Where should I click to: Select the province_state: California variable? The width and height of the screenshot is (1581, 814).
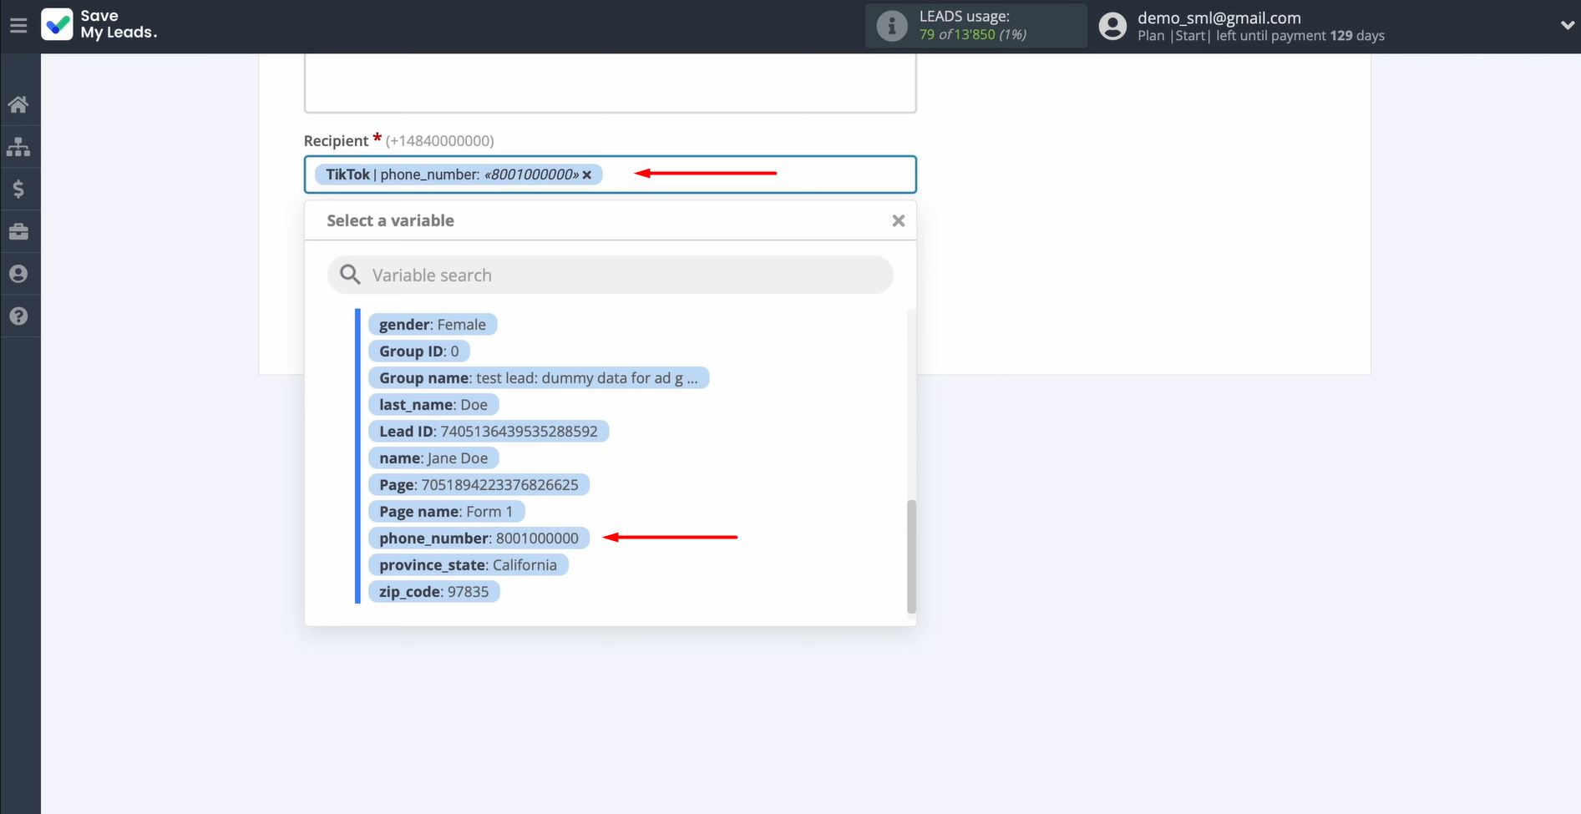tap(468, 565)
